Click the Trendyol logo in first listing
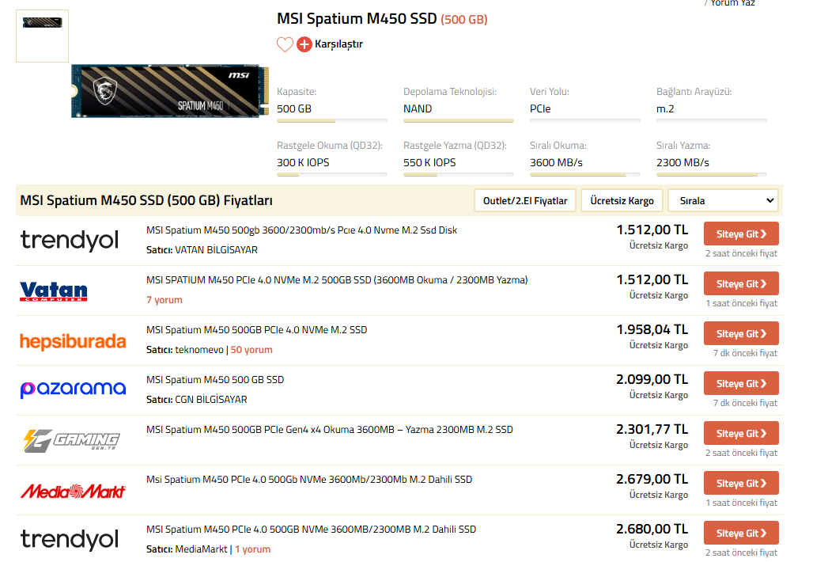 tap(70, 240)
